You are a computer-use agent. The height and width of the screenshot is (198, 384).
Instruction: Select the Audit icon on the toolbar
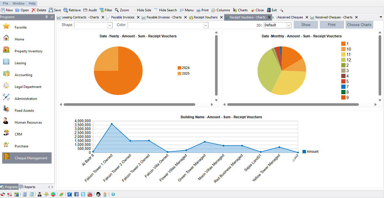[x=90, y=10]
